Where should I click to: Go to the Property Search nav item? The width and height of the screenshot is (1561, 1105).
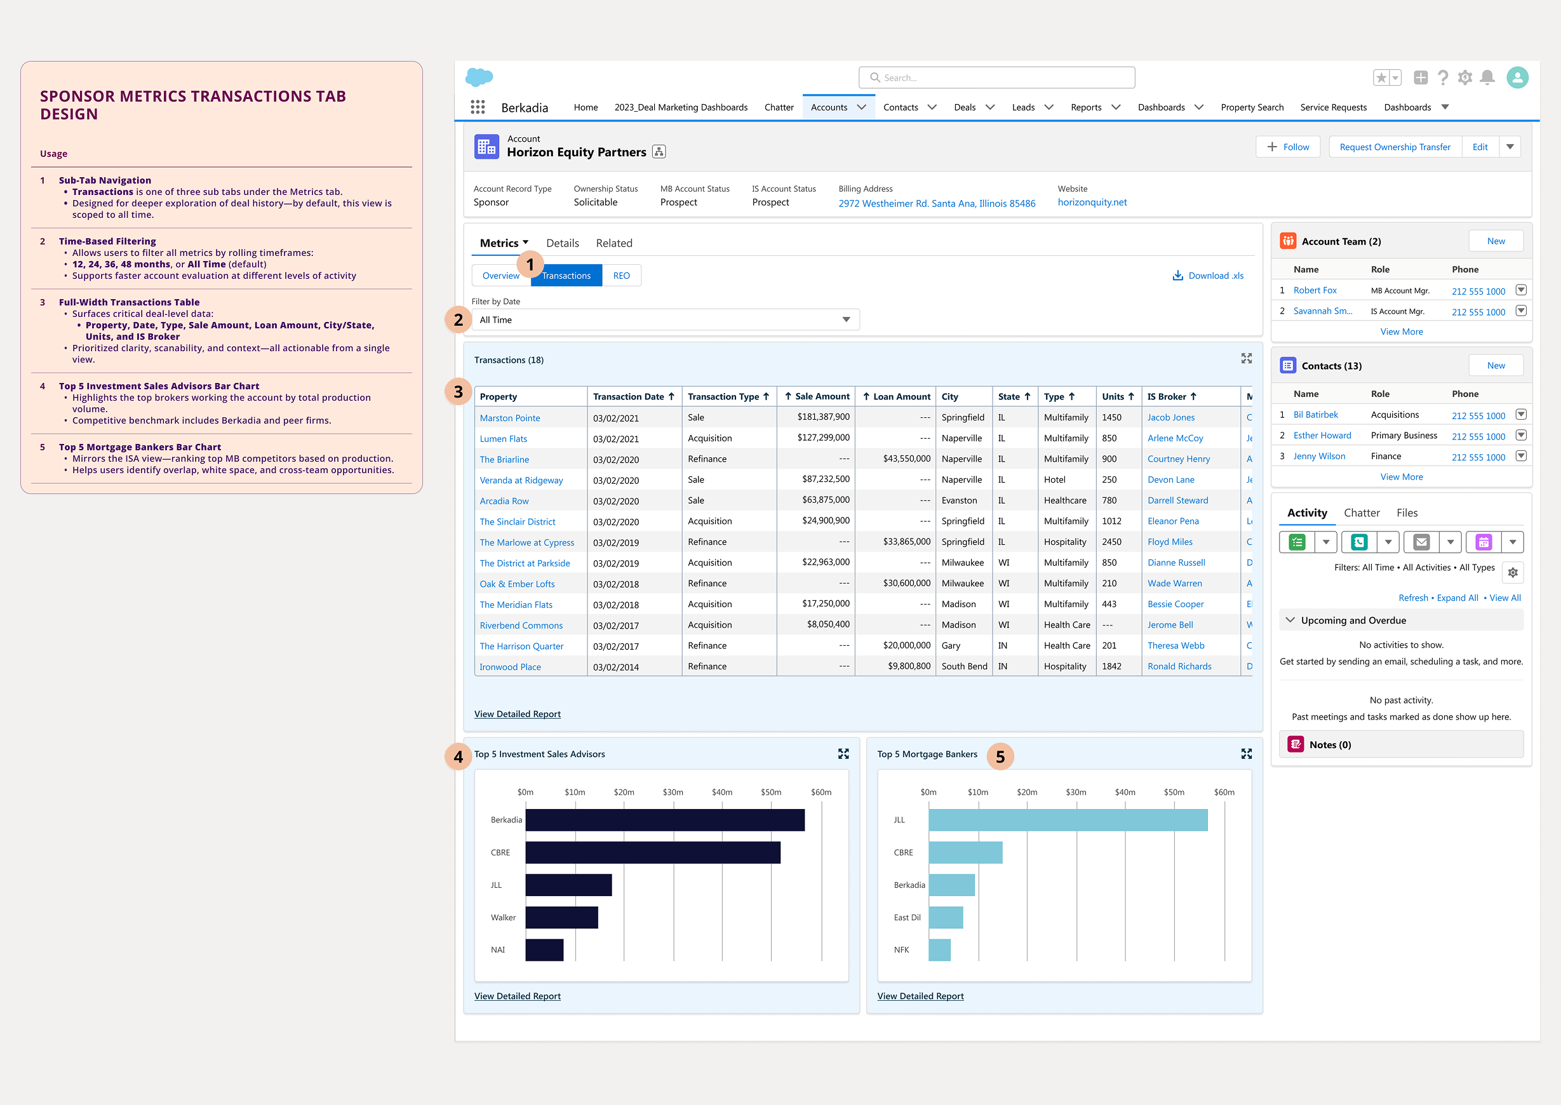coord(1252,107)
